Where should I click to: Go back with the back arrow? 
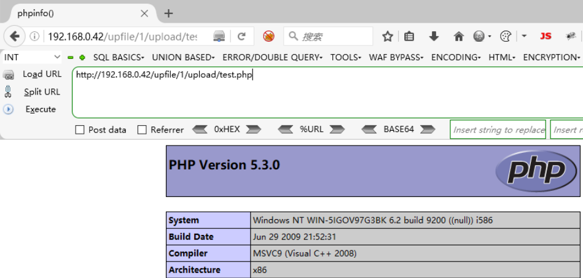(15, 36)
